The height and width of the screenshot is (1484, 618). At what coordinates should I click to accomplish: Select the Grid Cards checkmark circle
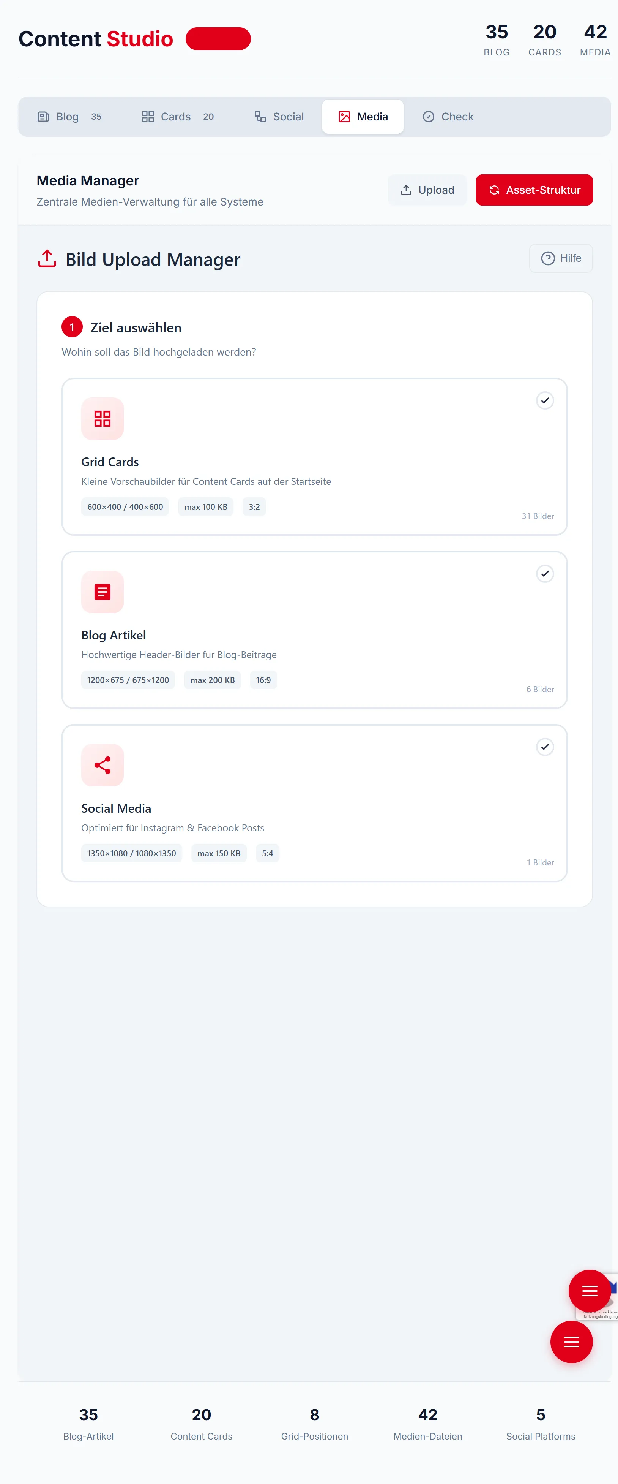point(544,400)
